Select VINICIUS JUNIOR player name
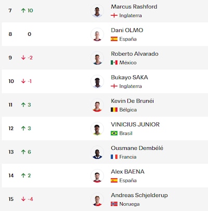The image size is (208, 211). (x=135, y=124)
